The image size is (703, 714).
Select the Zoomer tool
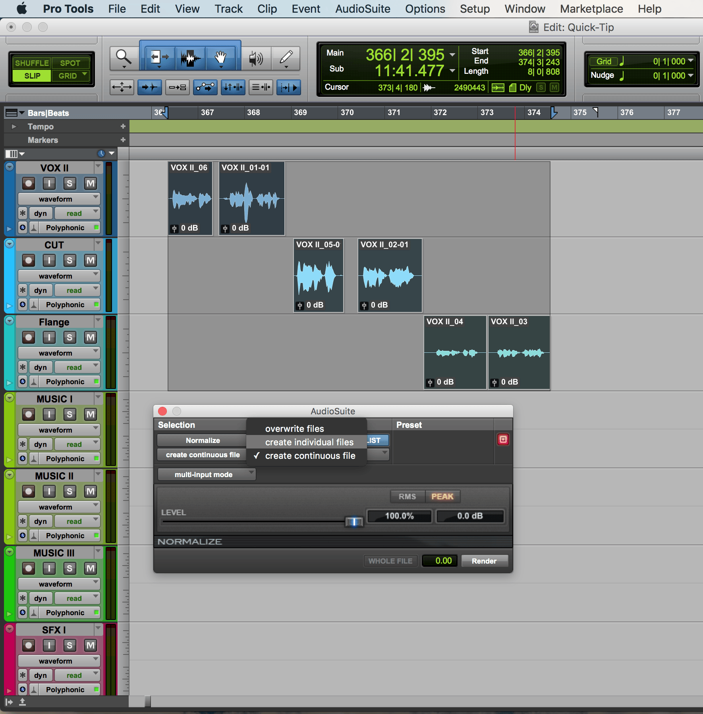tap(124, 58)
